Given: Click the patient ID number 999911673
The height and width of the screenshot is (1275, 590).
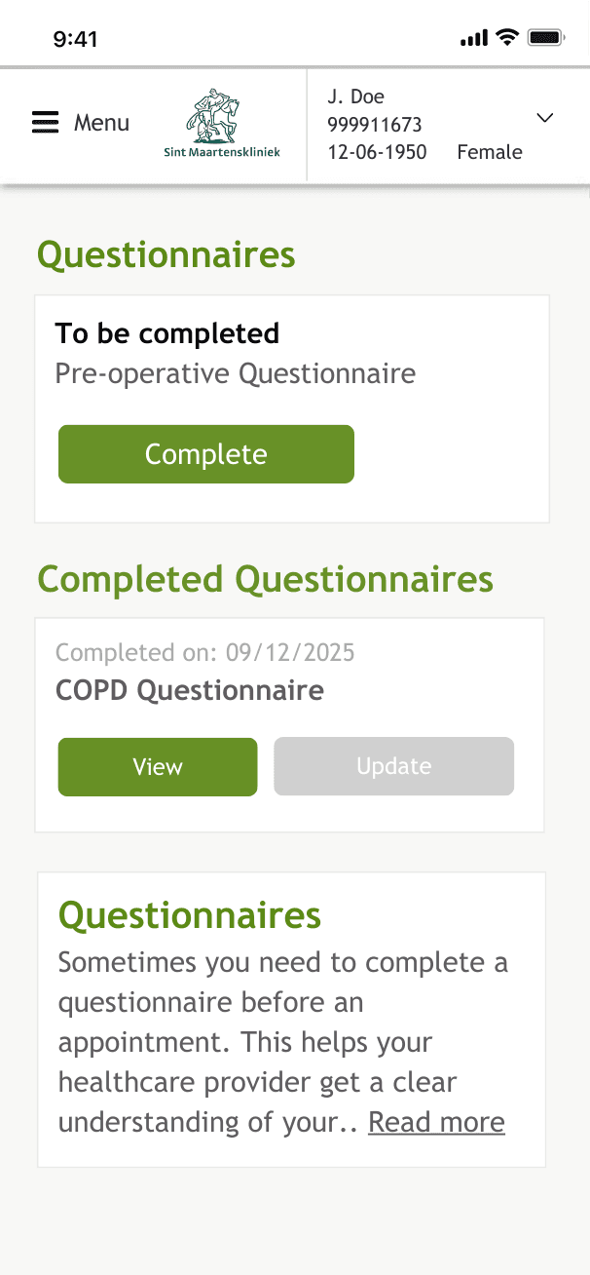Looking at the screenshot, I should (376, 125).
